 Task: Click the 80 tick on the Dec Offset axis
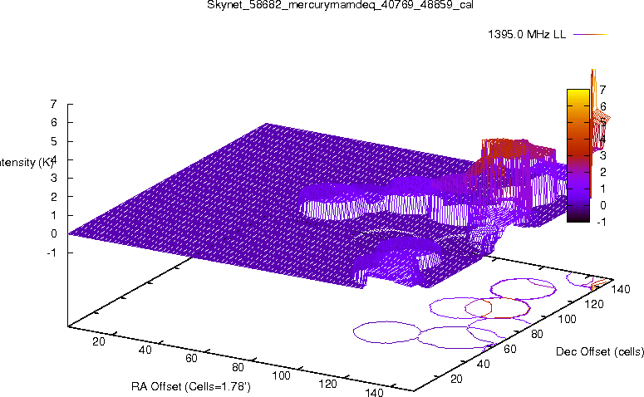537,334
